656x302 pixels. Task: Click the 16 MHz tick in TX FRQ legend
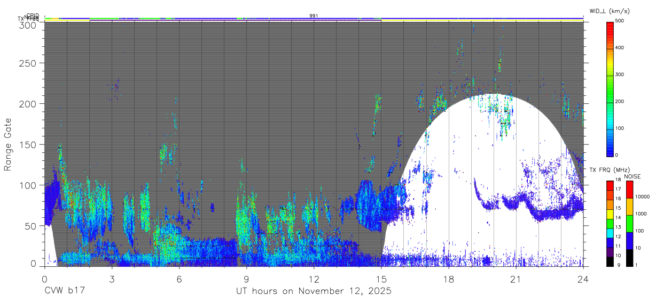pos(619,199)
